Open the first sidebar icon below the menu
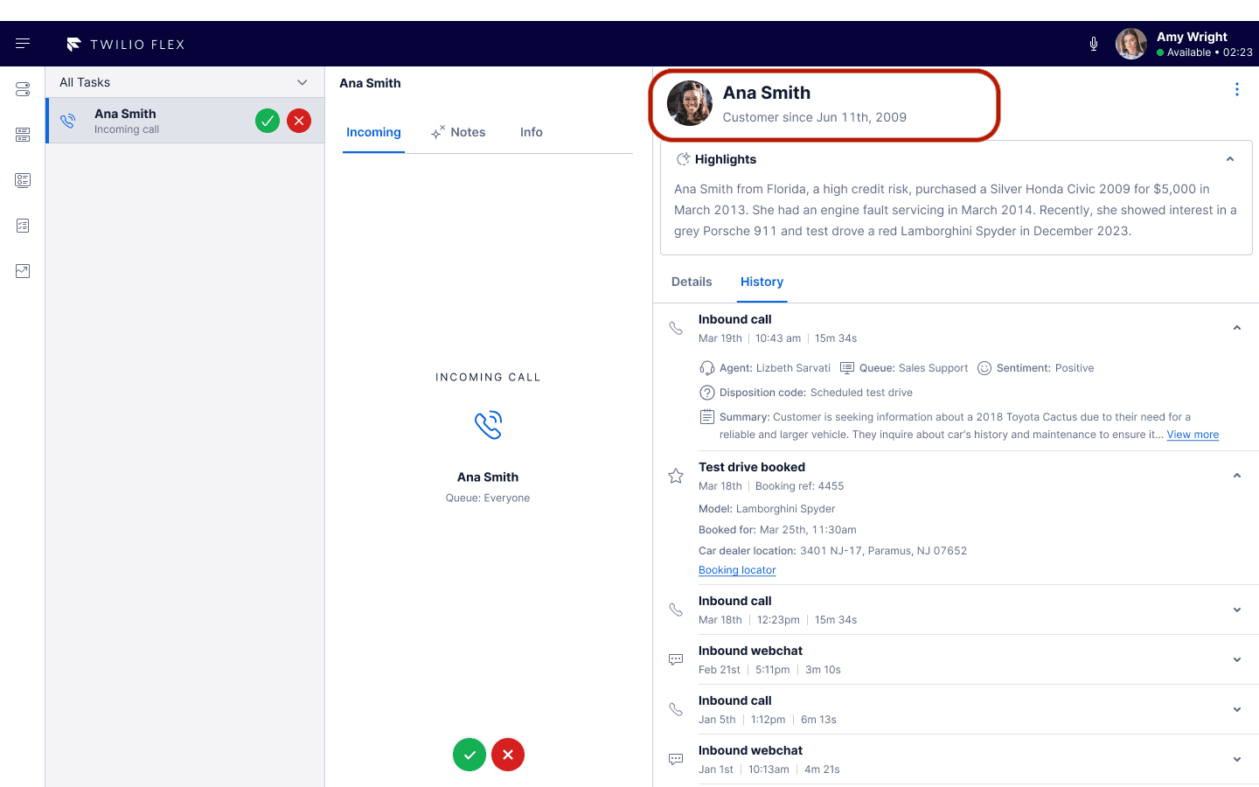This screenshot has width=1259, height=787. (x=23, y=89)
